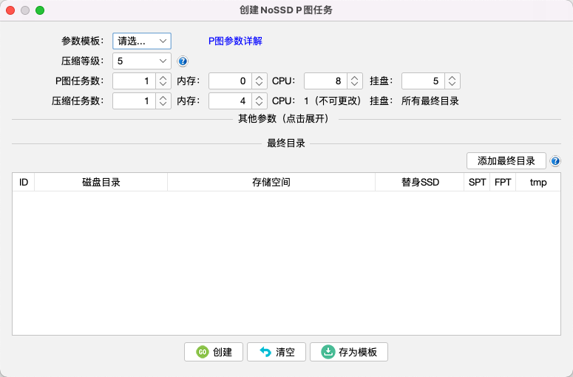Adjust the plot task CPU stepper arrows

(355, 81)
